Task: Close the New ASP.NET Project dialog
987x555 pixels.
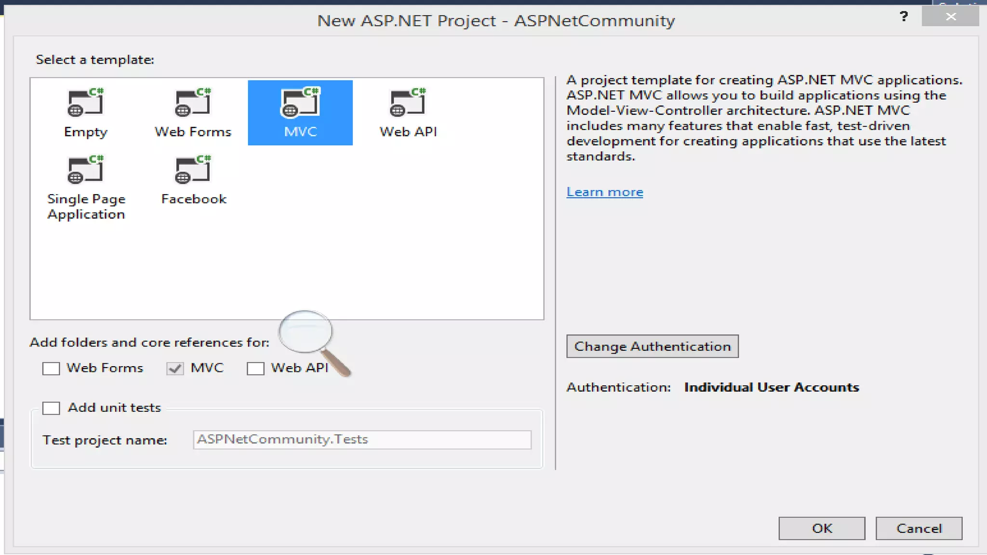Action: tap(950, 17)
